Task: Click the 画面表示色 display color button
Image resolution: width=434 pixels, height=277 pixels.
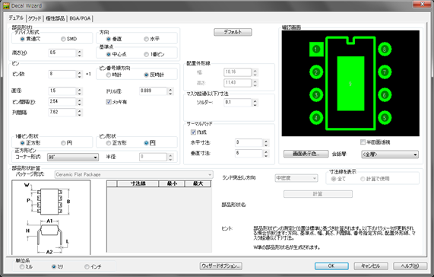Action: click(306, 154)
